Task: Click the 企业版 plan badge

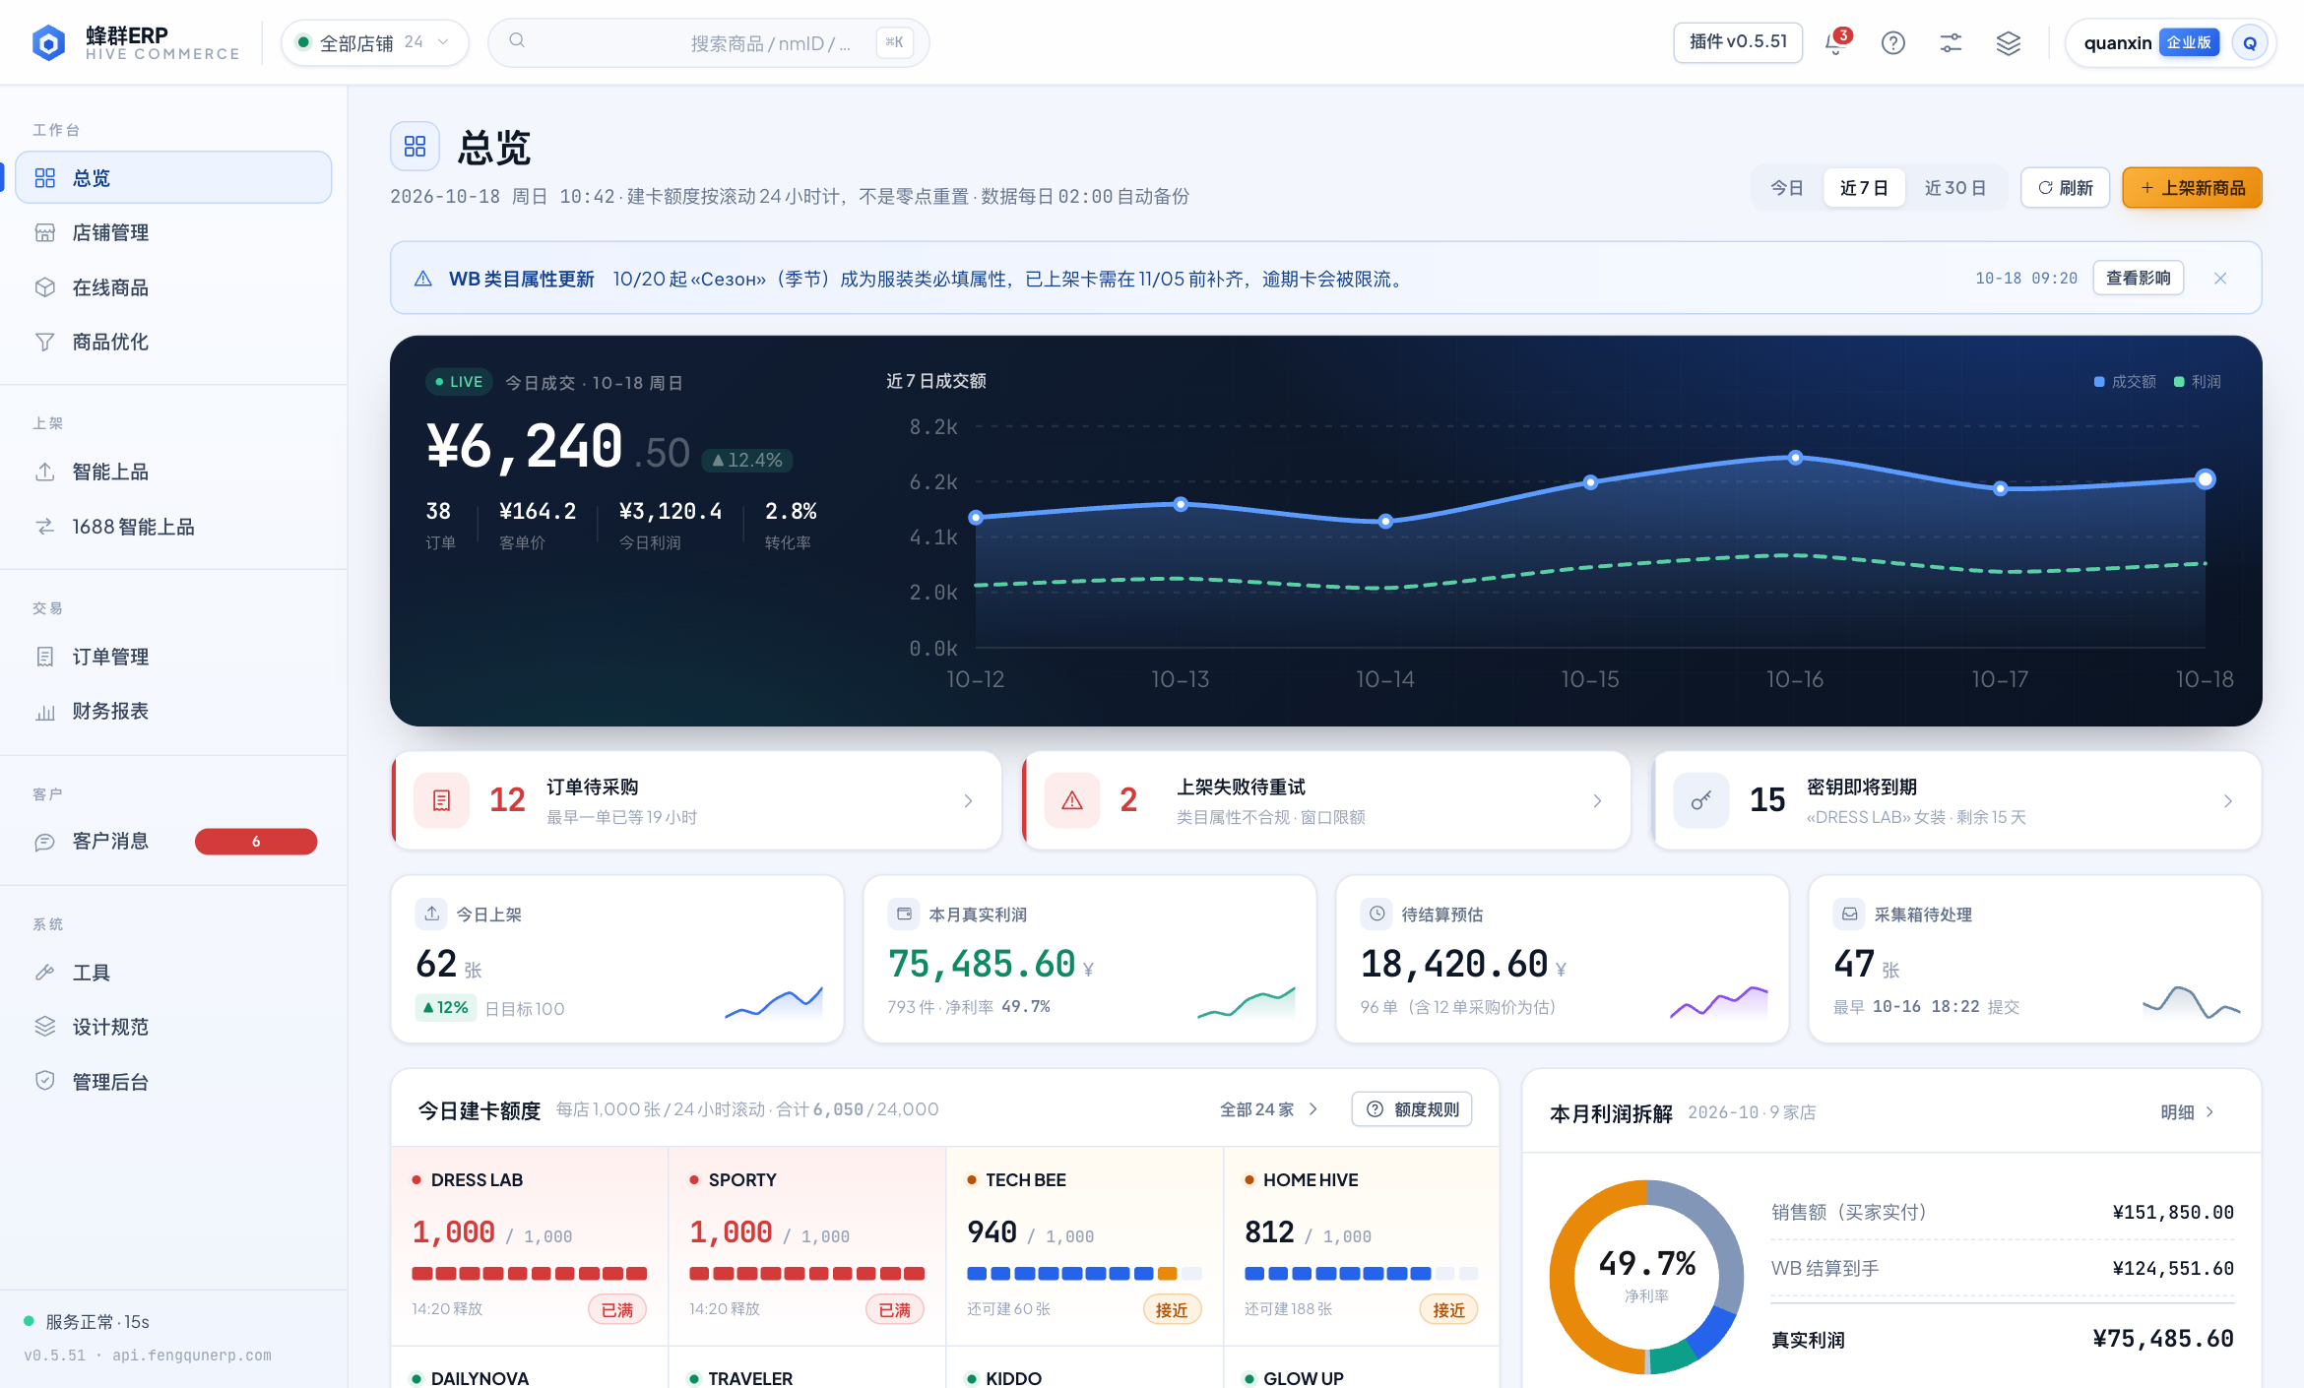Action: 2189,42
